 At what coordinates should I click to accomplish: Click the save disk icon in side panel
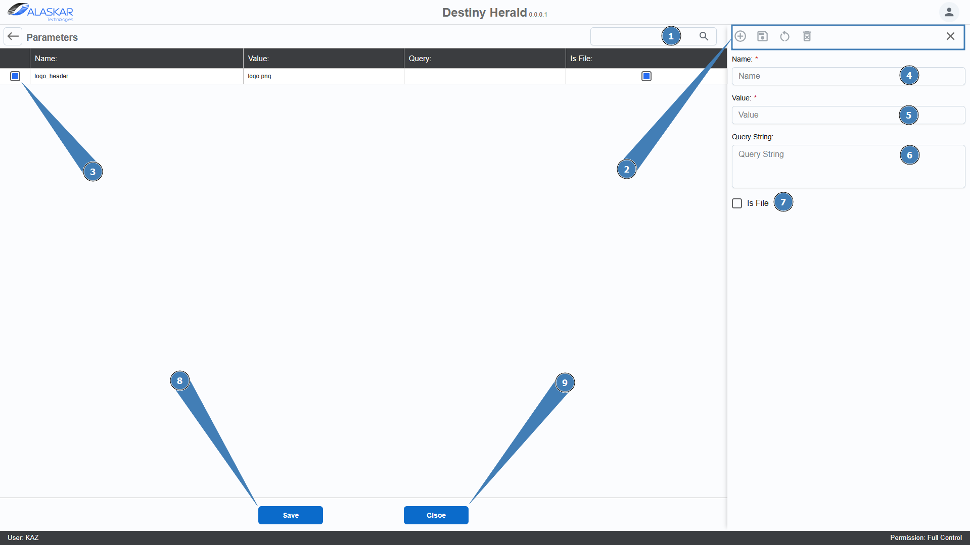tap(763, 36)
